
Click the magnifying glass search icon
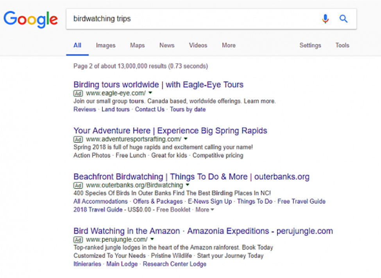coord(343,19)
